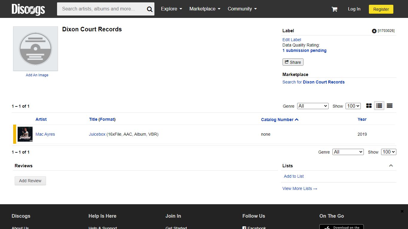The height and width of the screenshot is (229, 408).
Task: Select the text list with covers view icon
Action: (379, 106)
